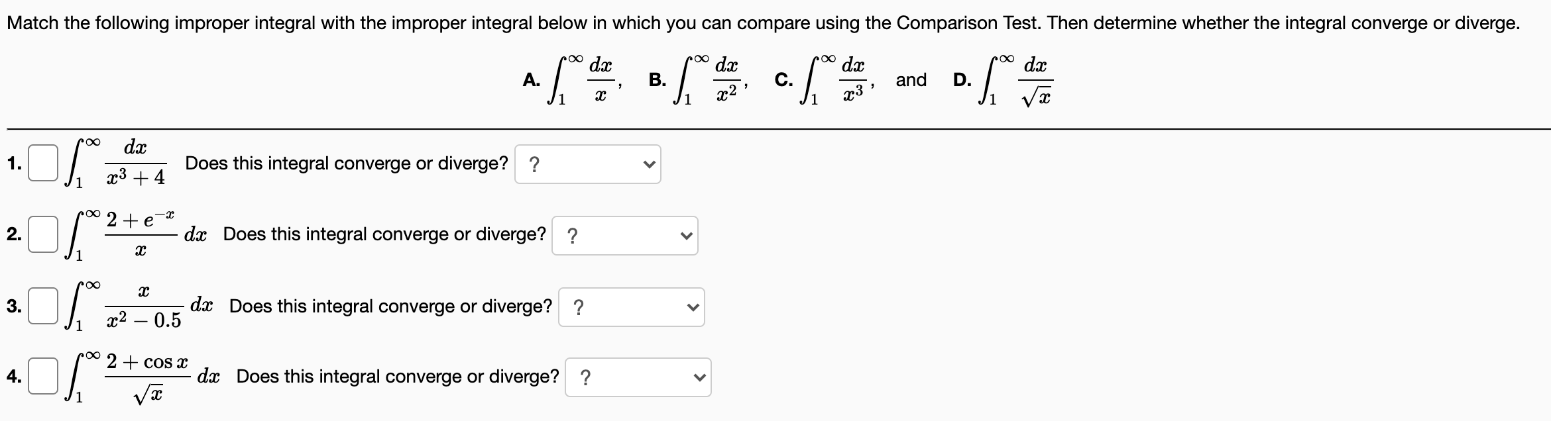
Task: Open the converge/diverge dropdown for problem 3
Action: (x=631, y=306)
